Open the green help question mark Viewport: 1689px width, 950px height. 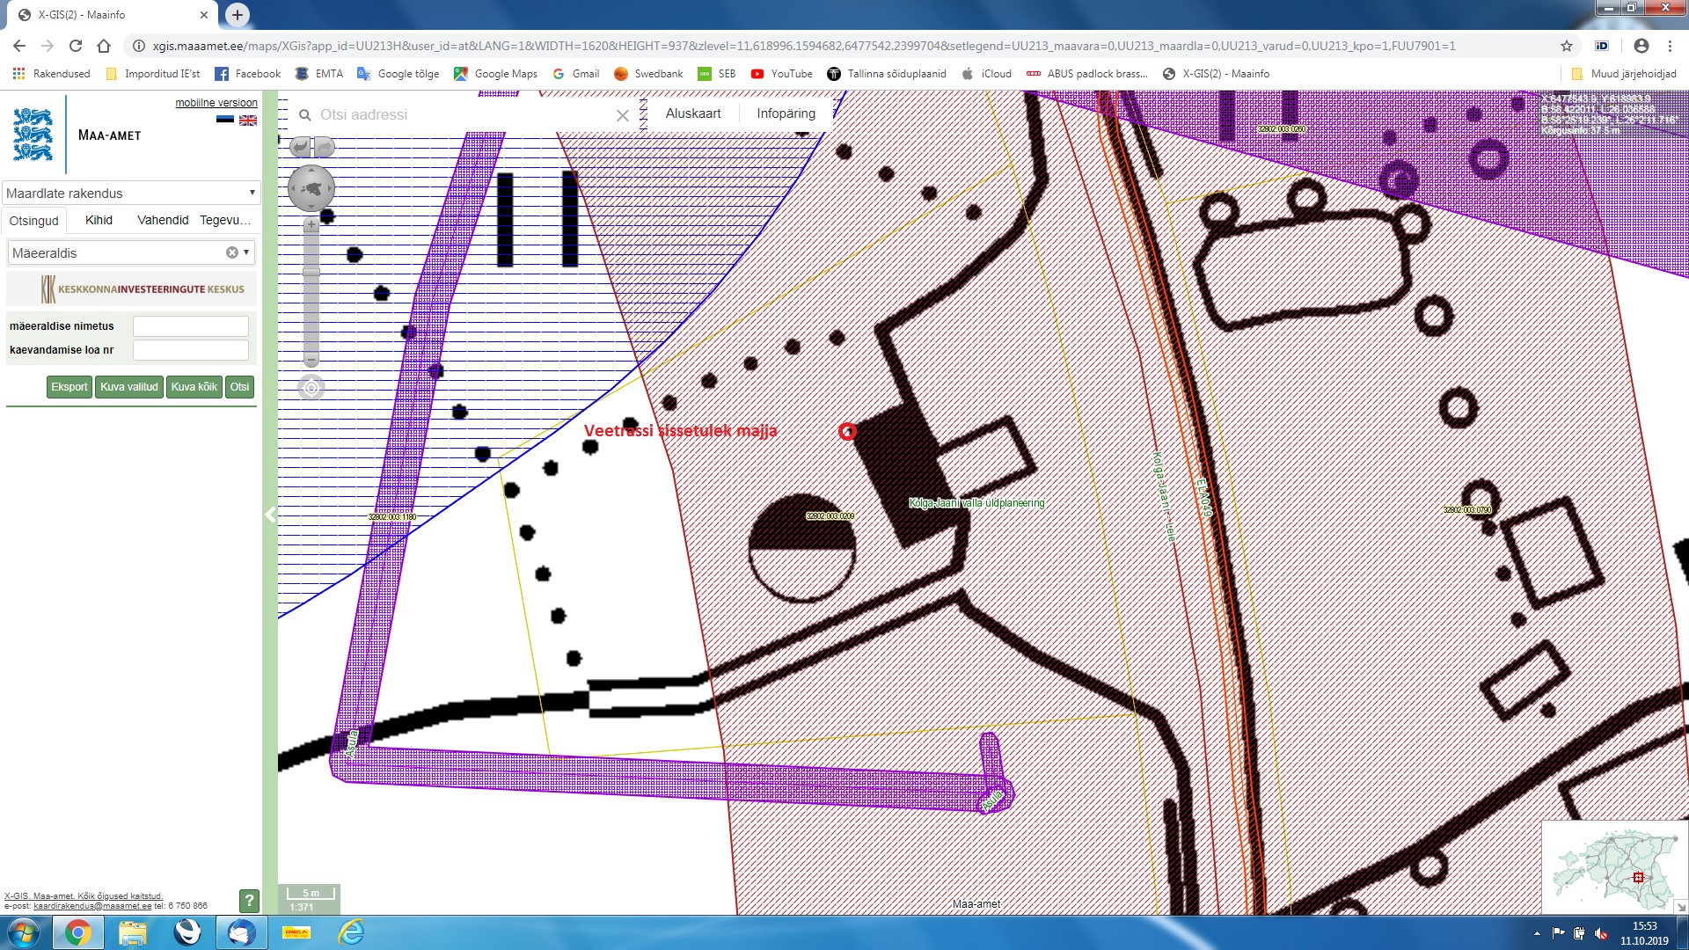click(x=249, y=900)
